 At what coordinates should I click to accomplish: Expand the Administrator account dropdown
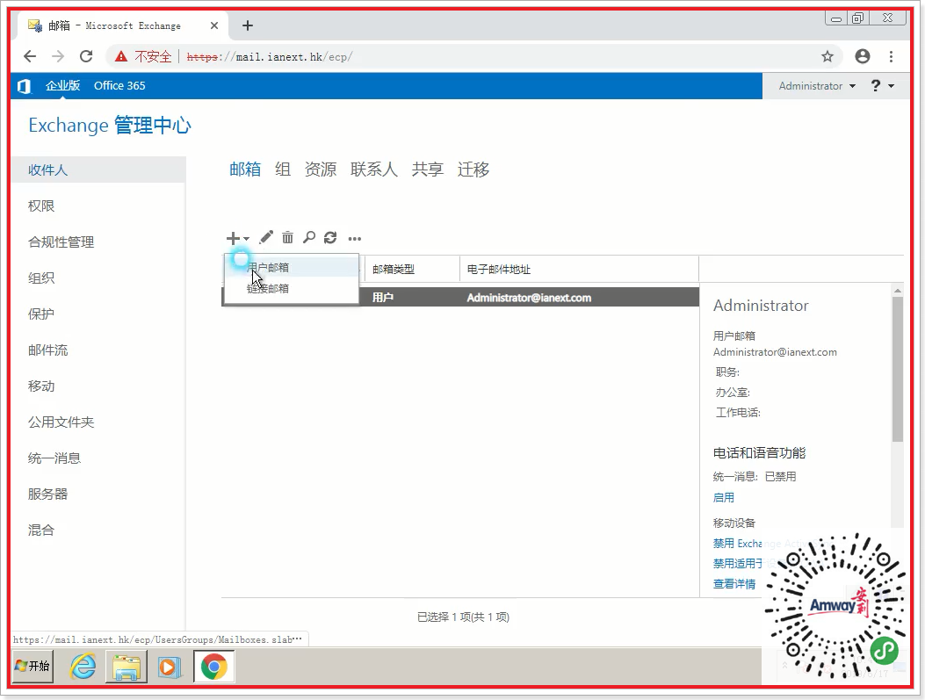point(817,86)
